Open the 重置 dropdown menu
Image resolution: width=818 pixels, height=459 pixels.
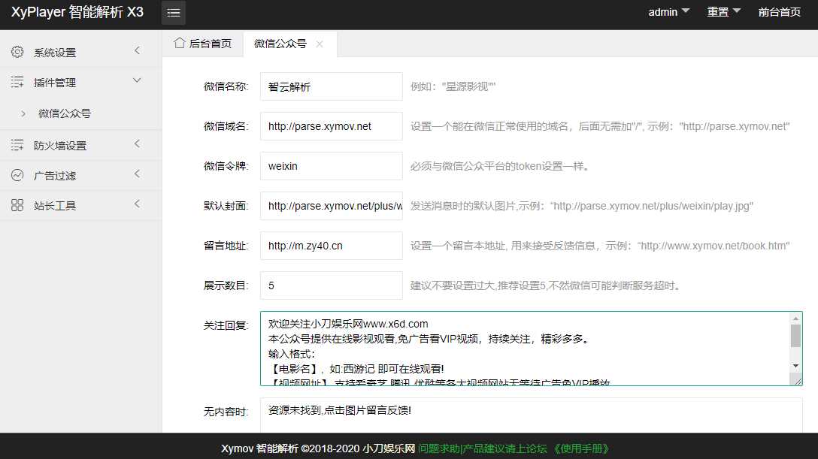(x=723, y=12)
